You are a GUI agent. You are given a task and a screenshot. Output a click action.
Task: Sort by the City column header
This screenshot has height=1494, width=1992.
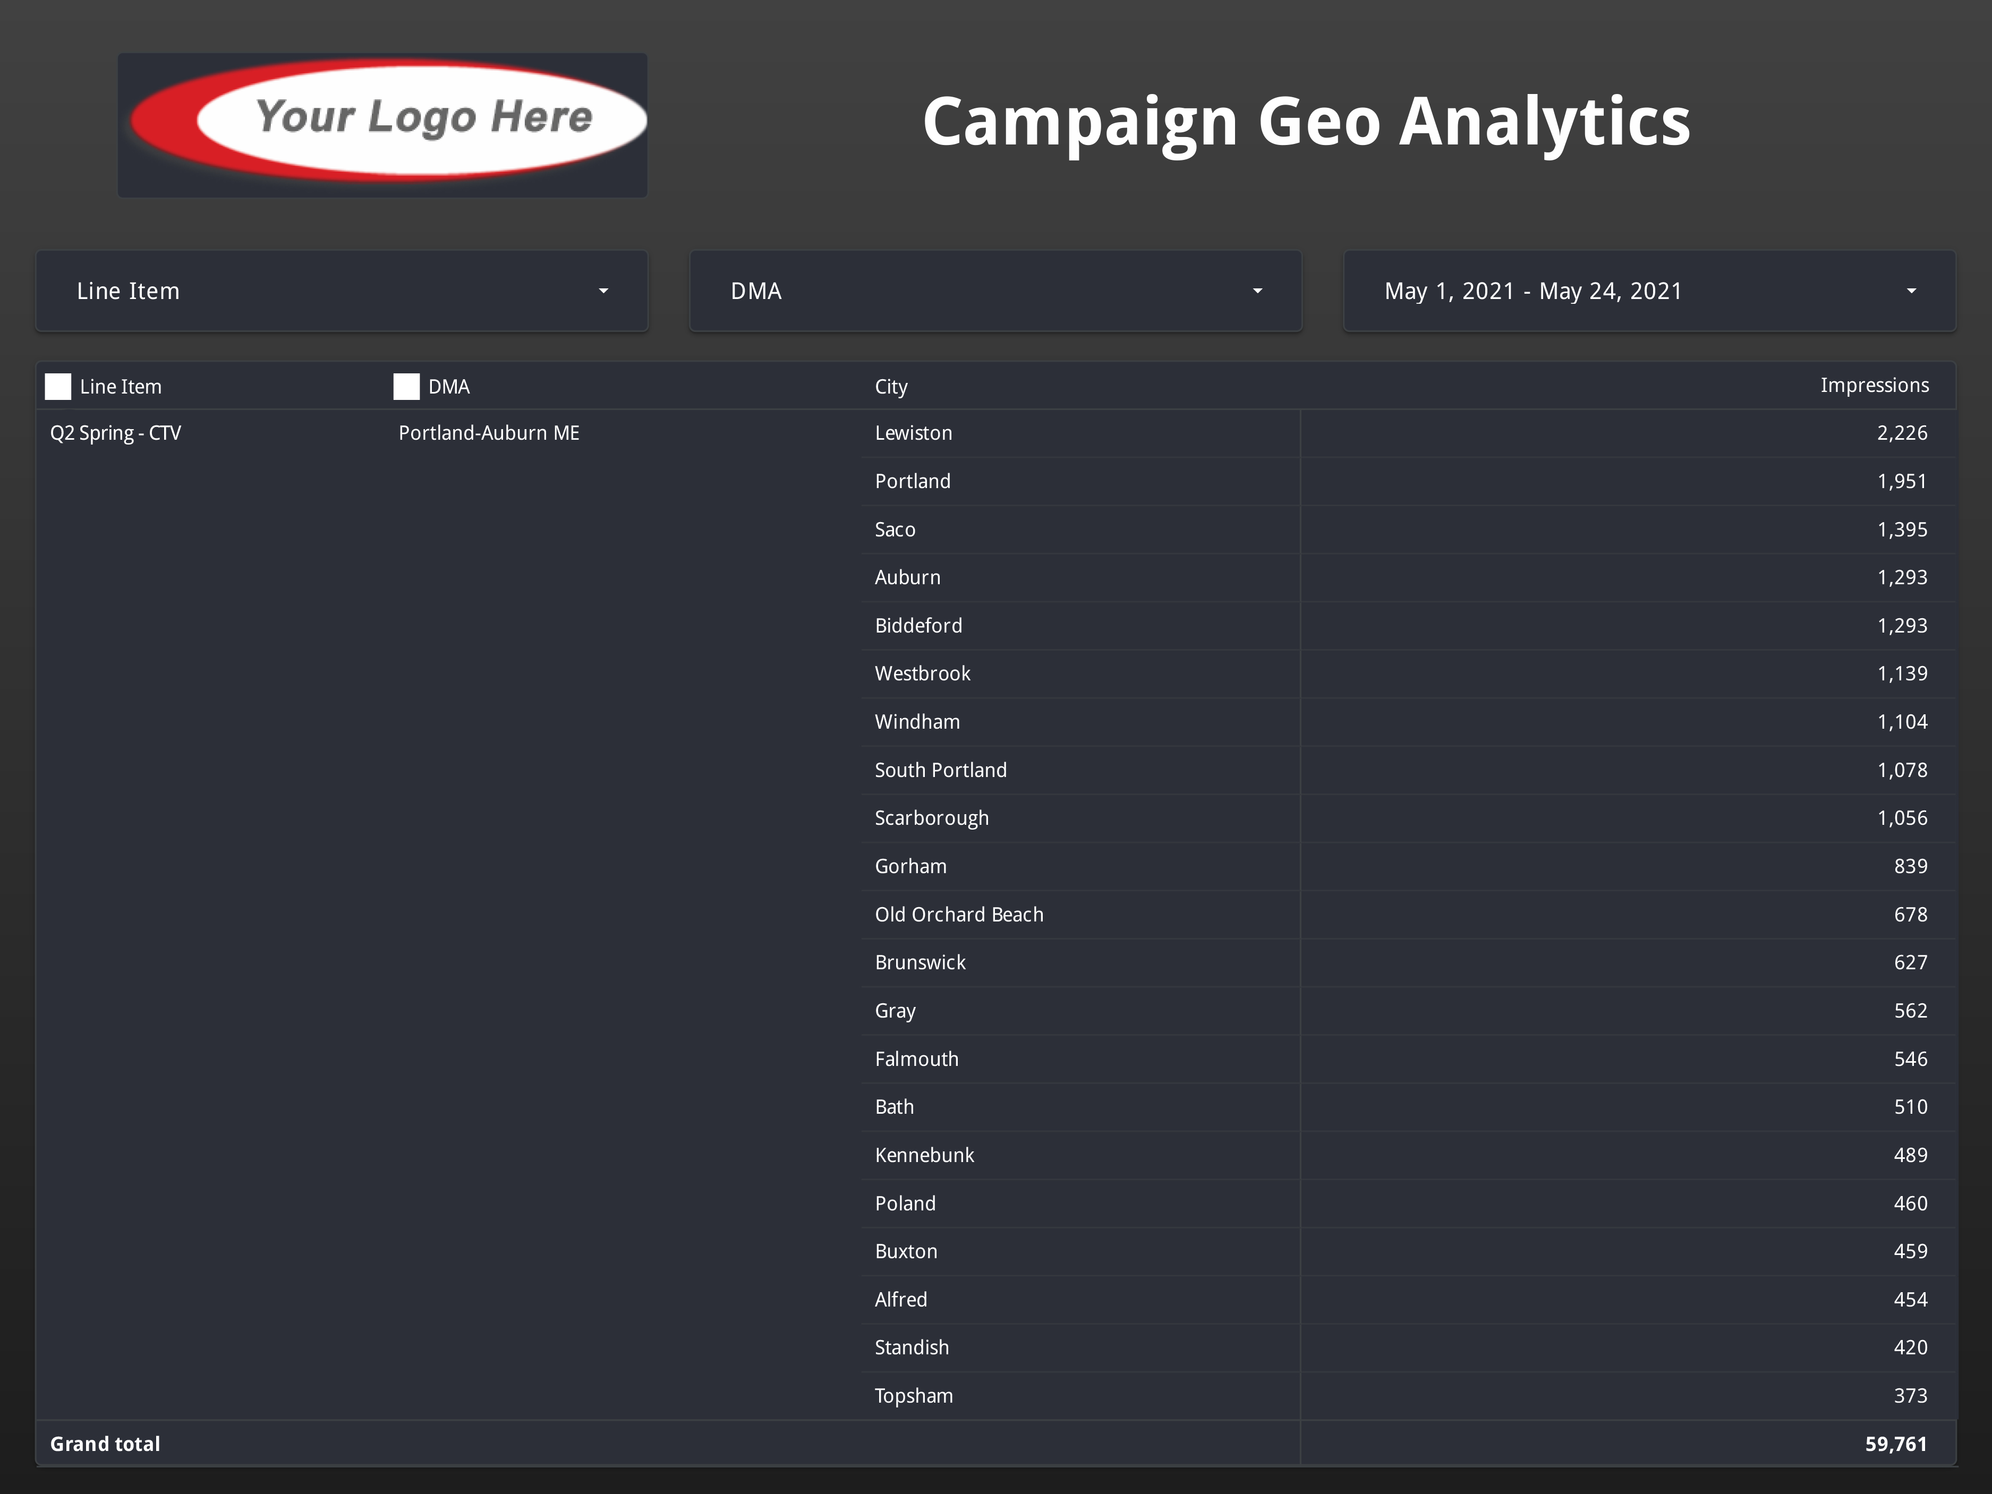(x=891, y=386)
